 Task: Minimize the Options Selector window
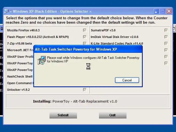tap(156, 11)
